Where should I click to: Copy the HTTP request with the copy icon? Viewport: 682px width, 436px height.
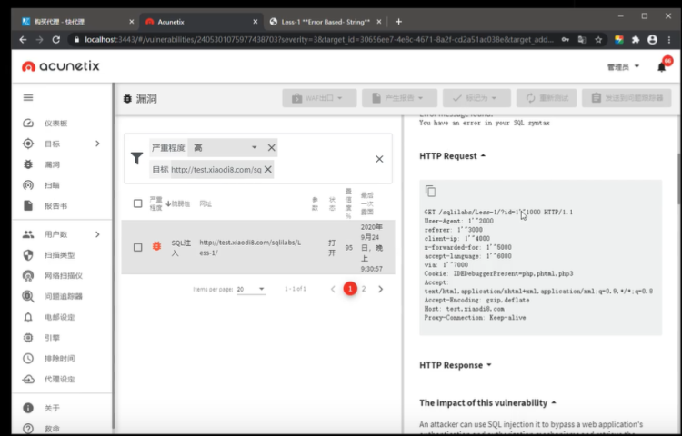(430, 191)
